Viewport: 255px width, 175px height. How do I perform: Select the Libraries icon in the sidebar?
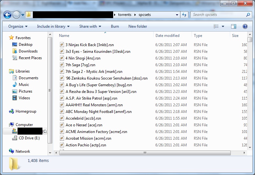pyautogui.click(x=11, y=71)
